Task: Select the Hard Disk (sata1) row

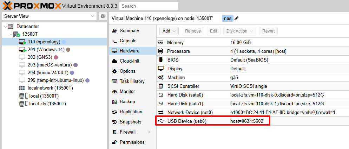Action: tap(253, 104)
